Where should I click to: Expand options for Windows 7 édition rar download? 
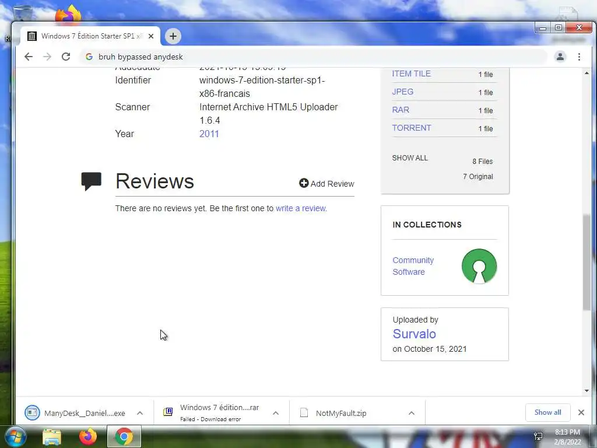(276, 413)
